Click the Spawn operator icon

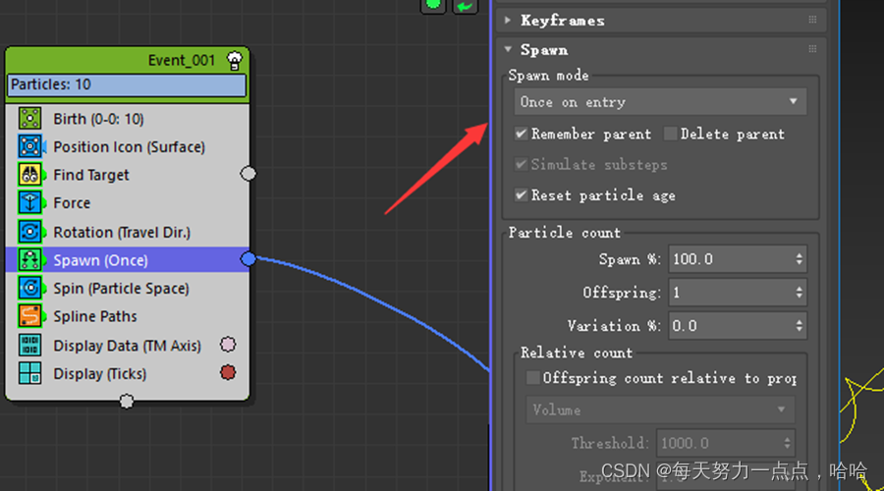pos(29,260)
